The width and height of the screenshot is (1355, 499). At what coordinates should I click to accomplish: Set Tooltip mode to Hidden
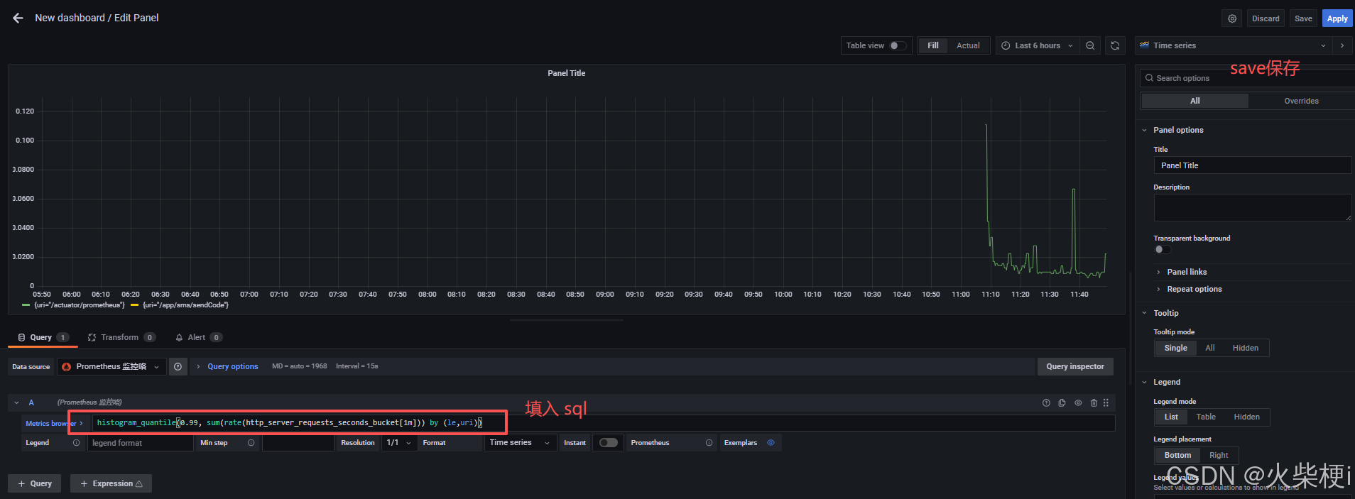pyautogui.click(x=1245, y=348)
